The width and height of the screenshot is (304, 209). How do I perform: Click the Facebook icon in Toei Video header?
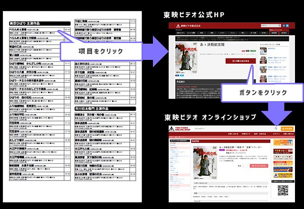click(284, 26)
